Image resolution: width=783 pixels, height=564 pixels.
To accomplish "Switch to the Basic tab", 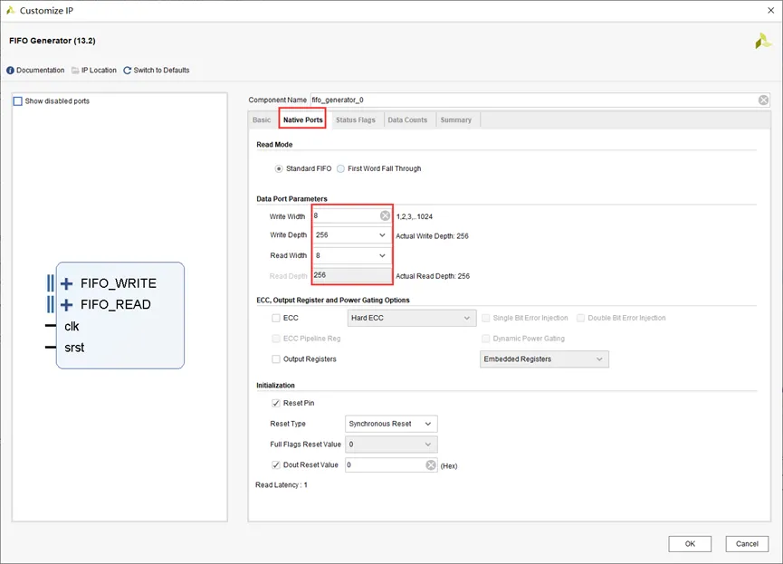I will pyautogui.click(x=262, y=120).
